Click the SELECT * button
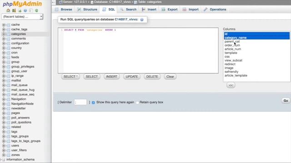291x163 pixels. (70, 77)
